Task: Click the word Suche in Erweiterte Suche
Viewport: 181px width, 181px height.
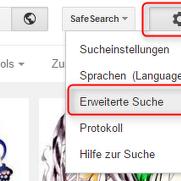Action: 148,102
